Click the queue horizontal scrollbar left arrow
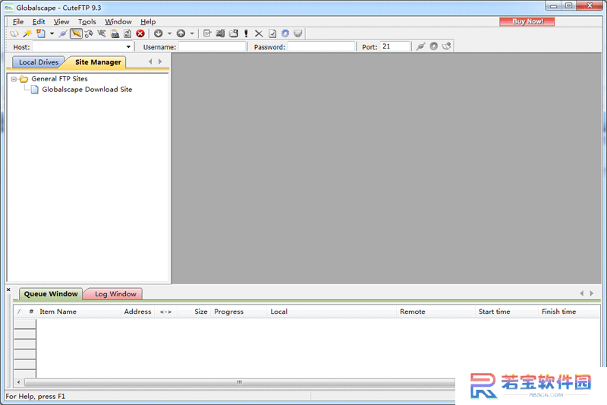607x405 pixels. point(18,382)
